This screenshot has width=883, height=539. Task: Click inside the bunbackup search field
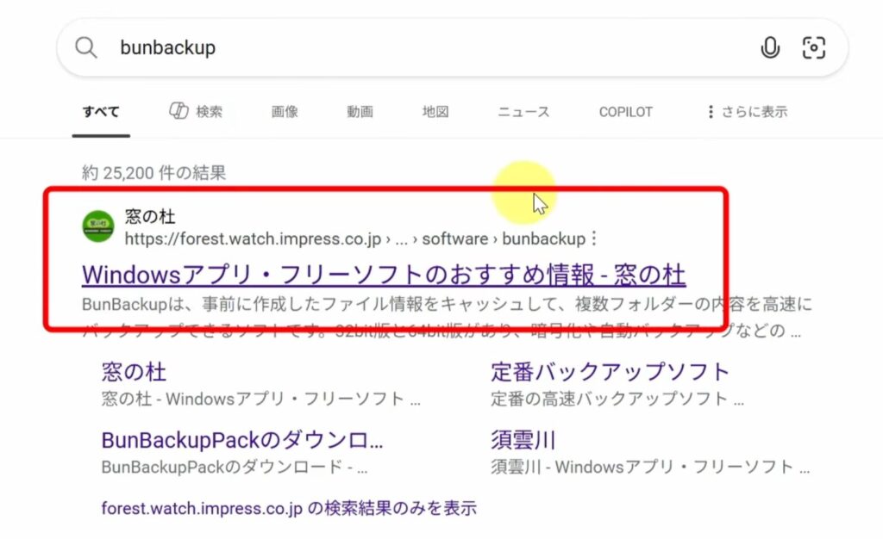(414, 47)
